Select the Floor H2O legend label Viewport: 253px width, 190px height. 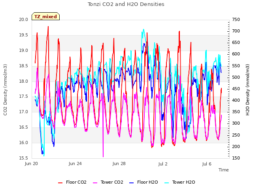point(147,182)
